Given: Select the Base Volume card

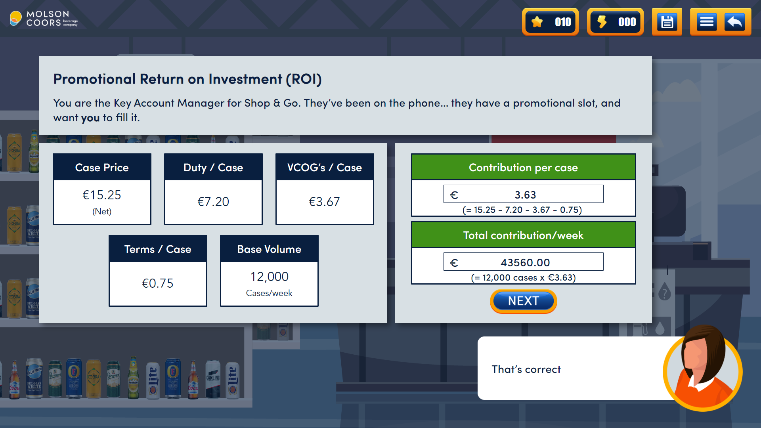Looking at the screenshot, I should click(x=269, y=271).
